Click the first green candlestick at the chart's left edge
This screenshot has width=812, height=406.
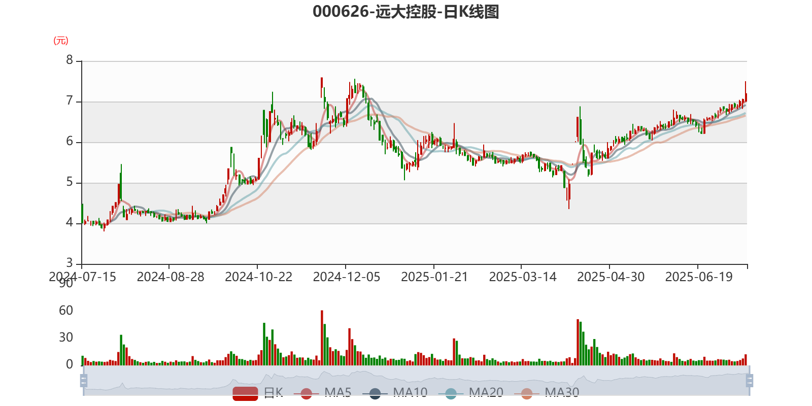pos(82,213)
